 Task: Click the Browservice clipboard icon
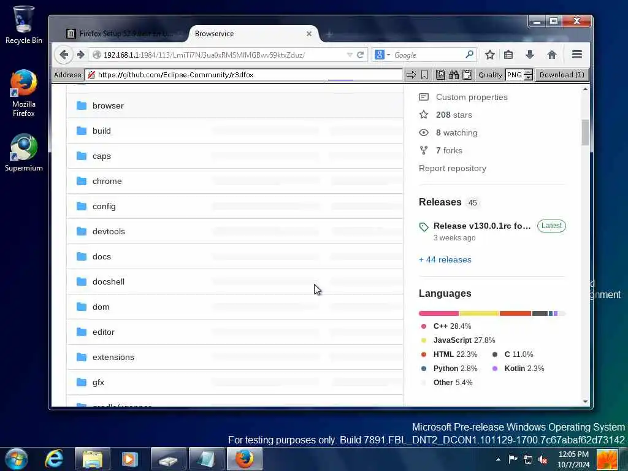point(467,74)
